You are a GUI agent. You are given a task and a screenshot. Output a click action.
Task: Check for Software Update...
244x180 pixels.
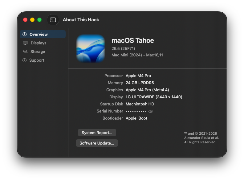[x=97, y=143]
